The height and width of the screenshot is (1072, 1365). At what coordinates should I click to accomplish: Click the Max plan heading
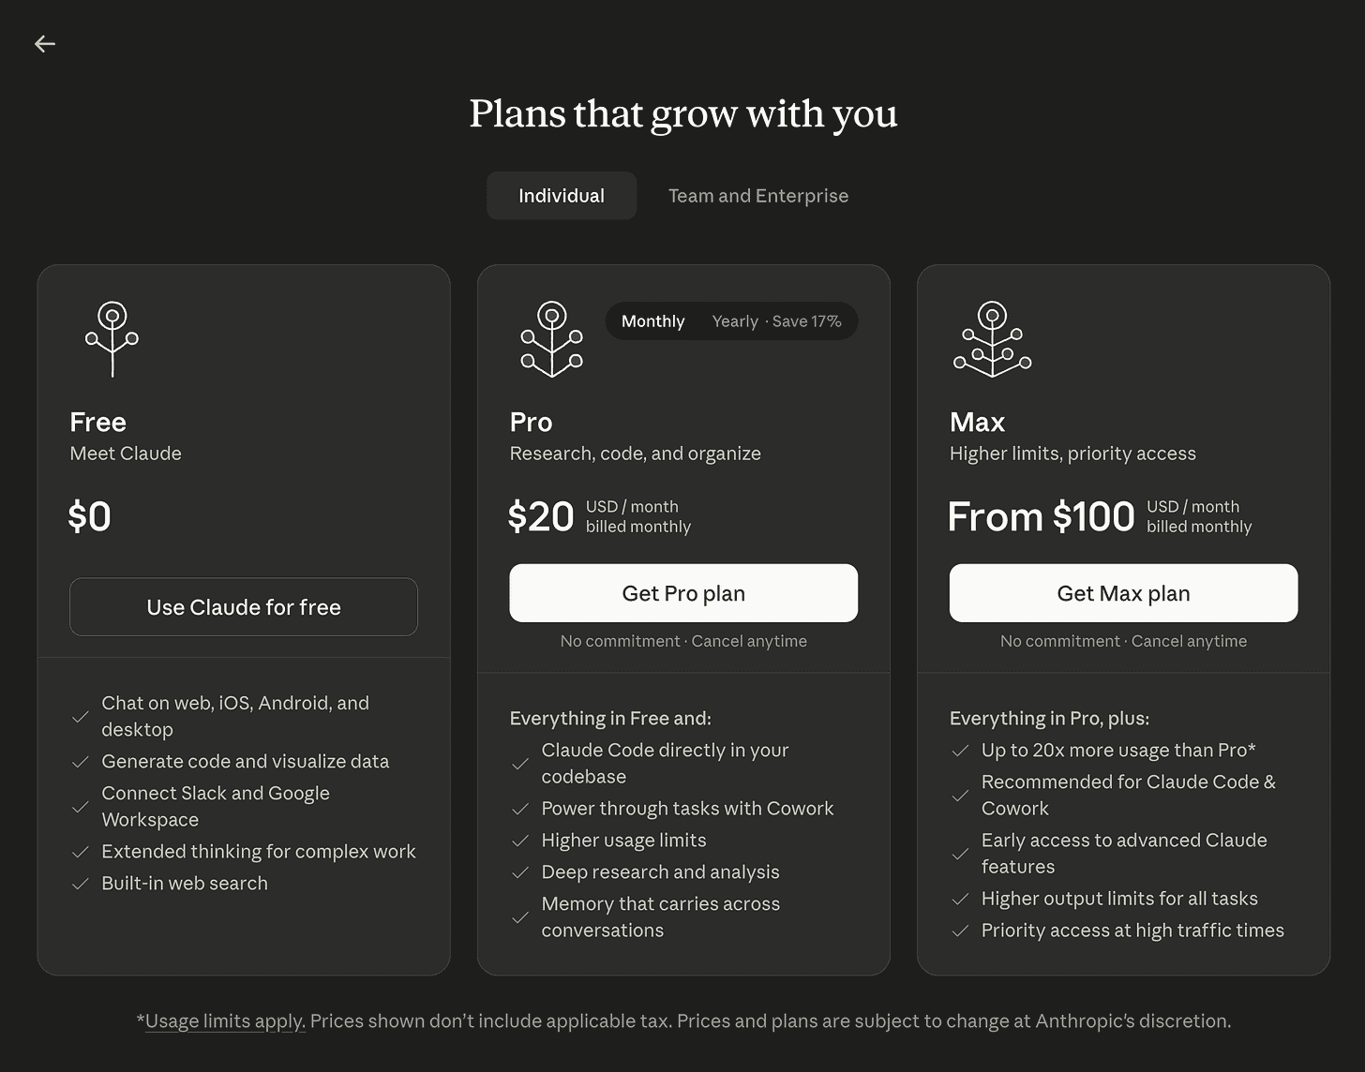[977, 423]
